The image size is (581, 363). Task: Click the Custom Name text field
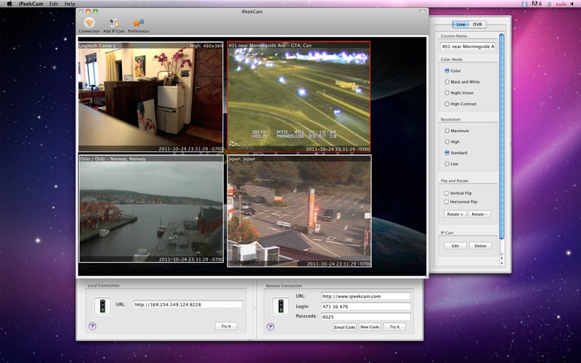[467, 46]
